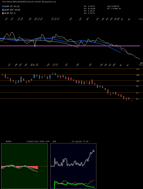Screen dimensions: 143x189
Task: Click the 85 price axis label
Action: click(x=137, y=99)
